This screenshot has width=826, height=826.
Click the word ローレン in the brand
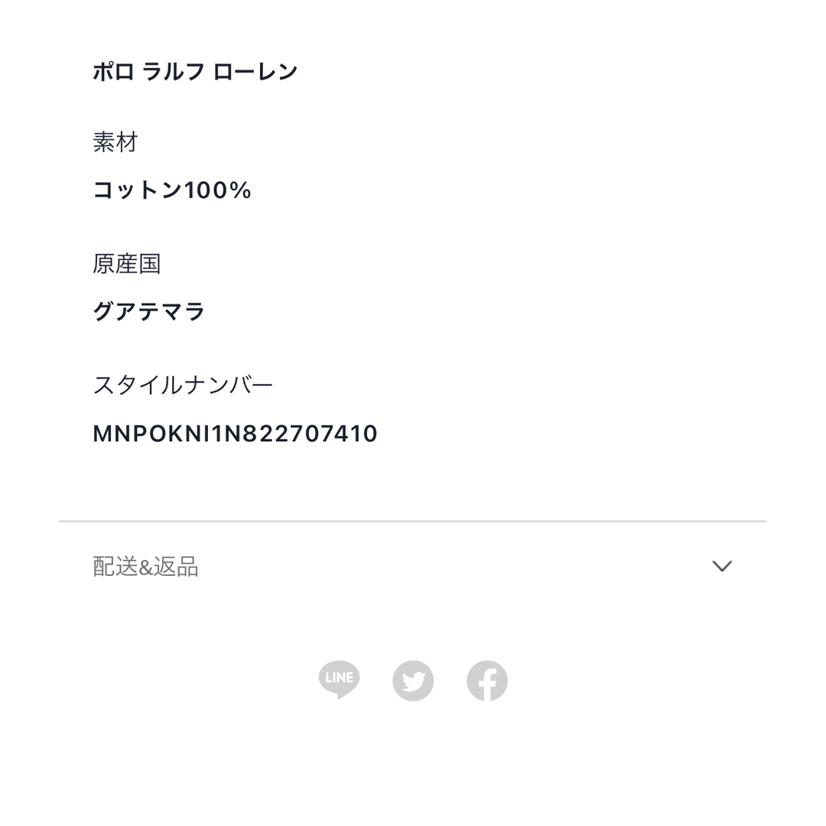(x=255, y=72)
